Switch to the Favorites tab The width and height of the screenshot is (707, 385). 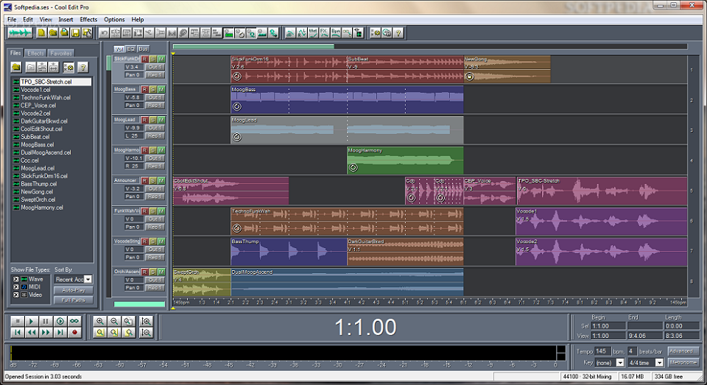[x=61, y=53]
